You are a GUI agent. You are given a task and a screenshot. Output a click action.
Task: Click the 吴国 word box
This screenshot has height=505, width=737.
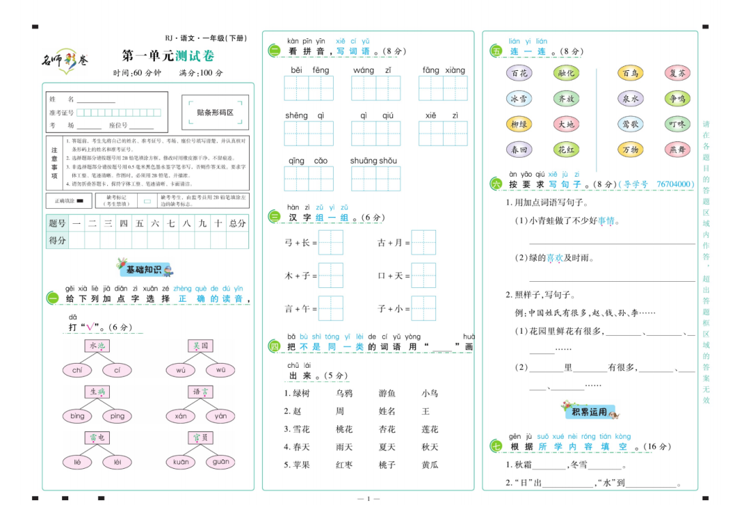[x=200, y=345]
